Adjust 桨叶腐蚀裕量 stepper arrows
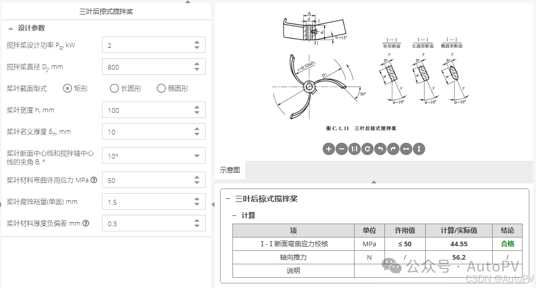This screenshot has height=288, width=536. pyautogui.click(x=196, y=202)
